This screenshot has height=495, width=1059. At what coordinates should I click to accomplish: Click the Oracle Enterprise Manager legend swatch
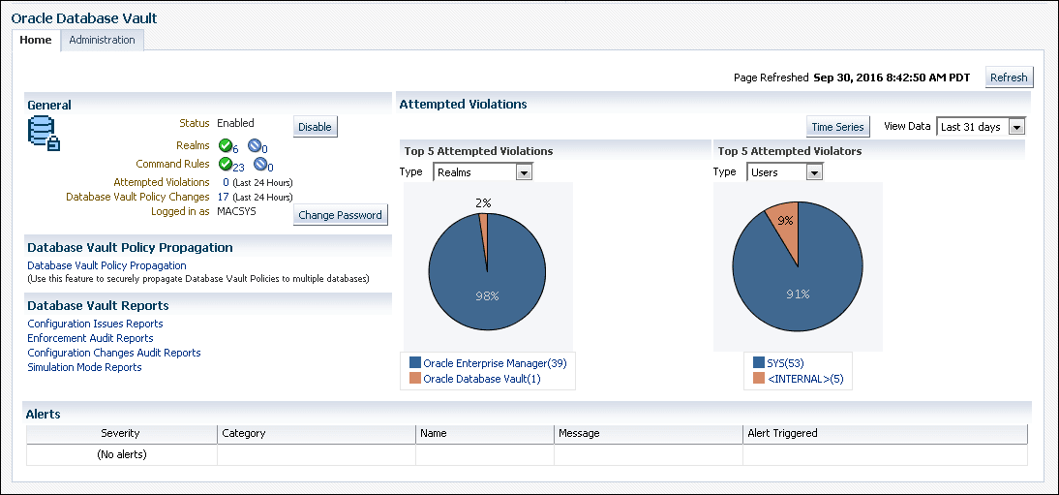(x=414, y=363)
